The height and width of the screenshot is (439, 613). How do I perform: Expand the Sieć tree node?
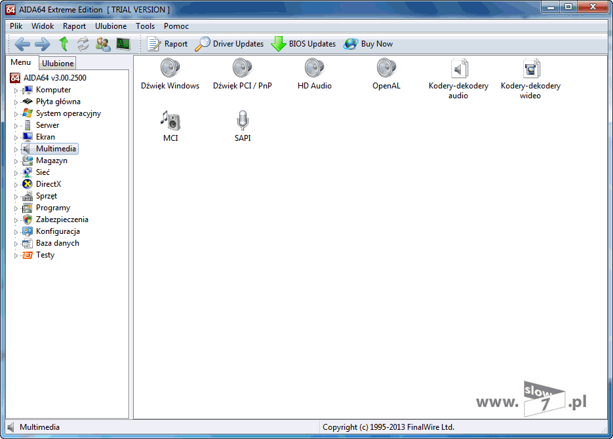(x=16, y=173)
